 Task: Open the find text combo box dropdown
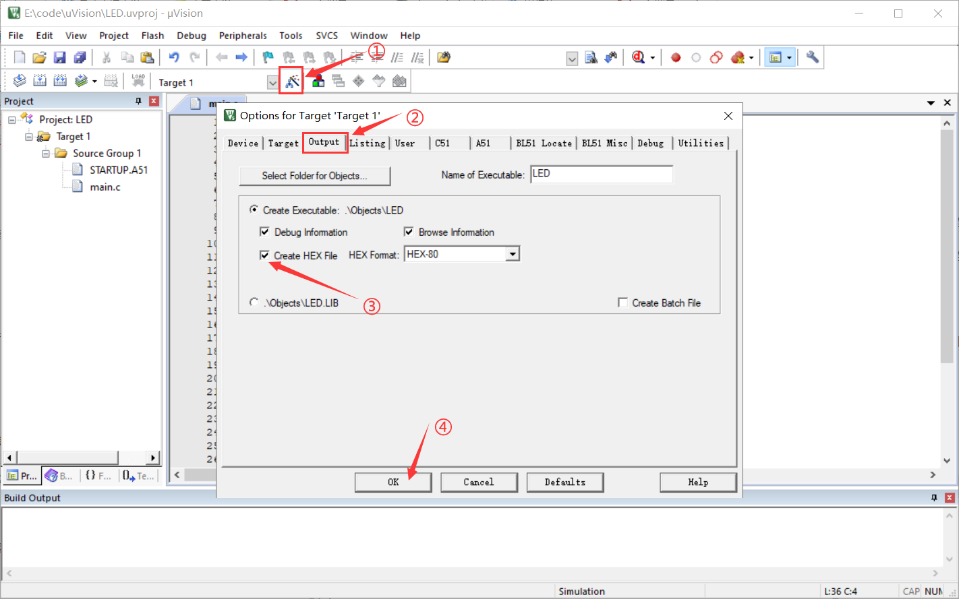pyautogui.click(x=572, y=59)
